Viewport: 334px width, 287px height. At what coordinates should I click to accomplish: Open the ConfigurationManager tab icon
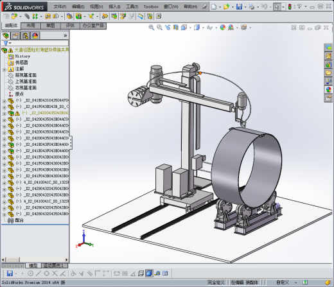[25, 35]
